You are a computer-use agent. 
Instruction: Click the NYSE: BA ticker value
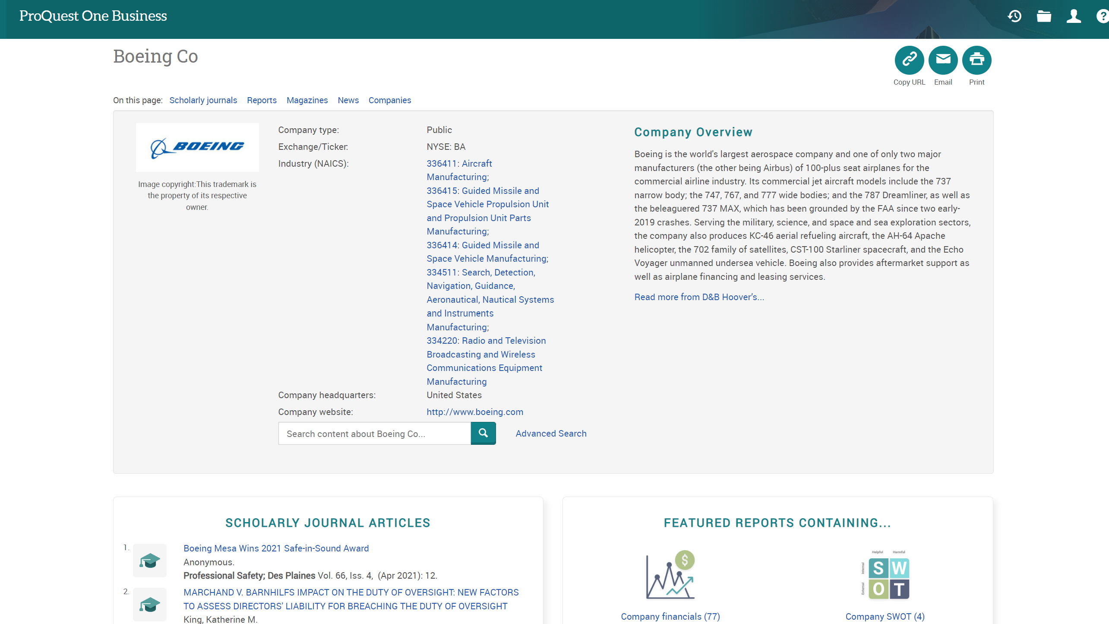tap(446, 147)
